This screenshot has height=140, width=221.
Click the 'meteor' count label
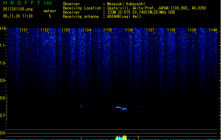(x=50, y=11)
